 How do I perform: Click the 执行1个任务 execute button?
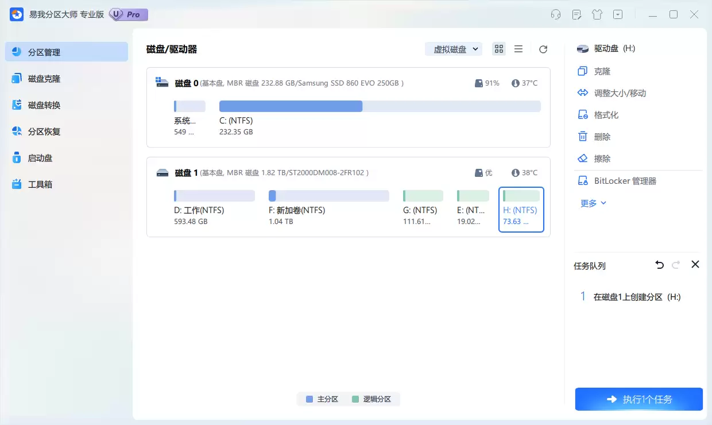tap(639, 399)
